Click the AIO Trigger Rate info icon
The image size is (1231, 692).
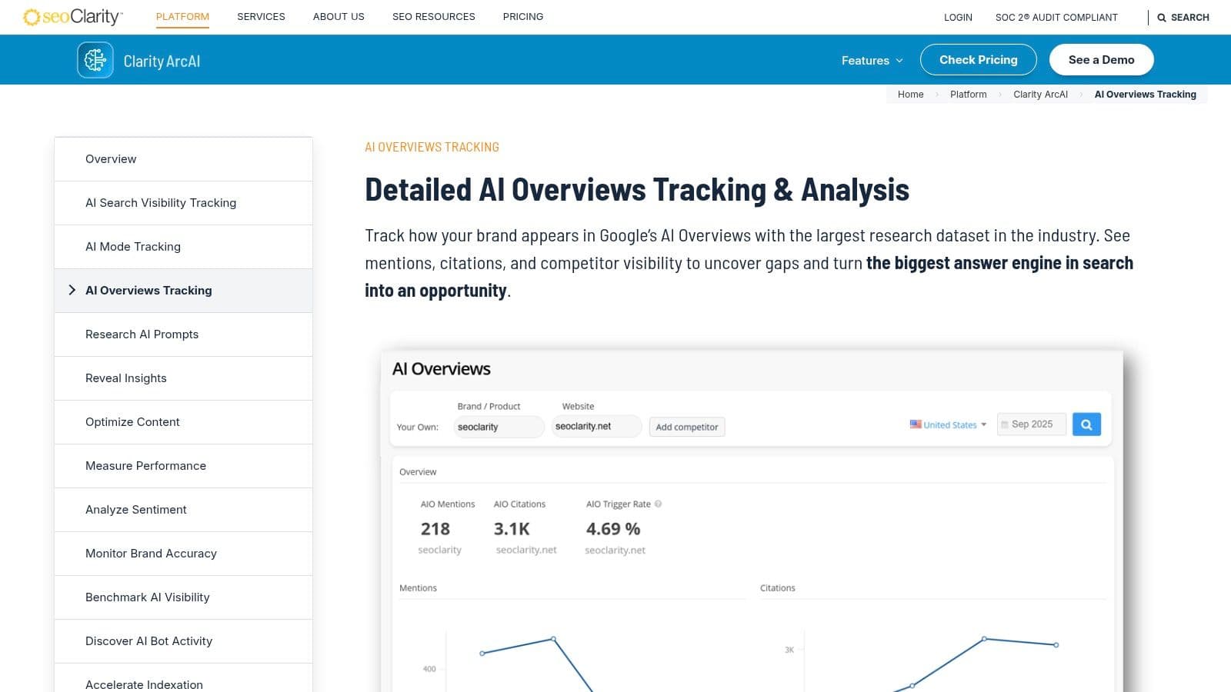coord(659,504)
